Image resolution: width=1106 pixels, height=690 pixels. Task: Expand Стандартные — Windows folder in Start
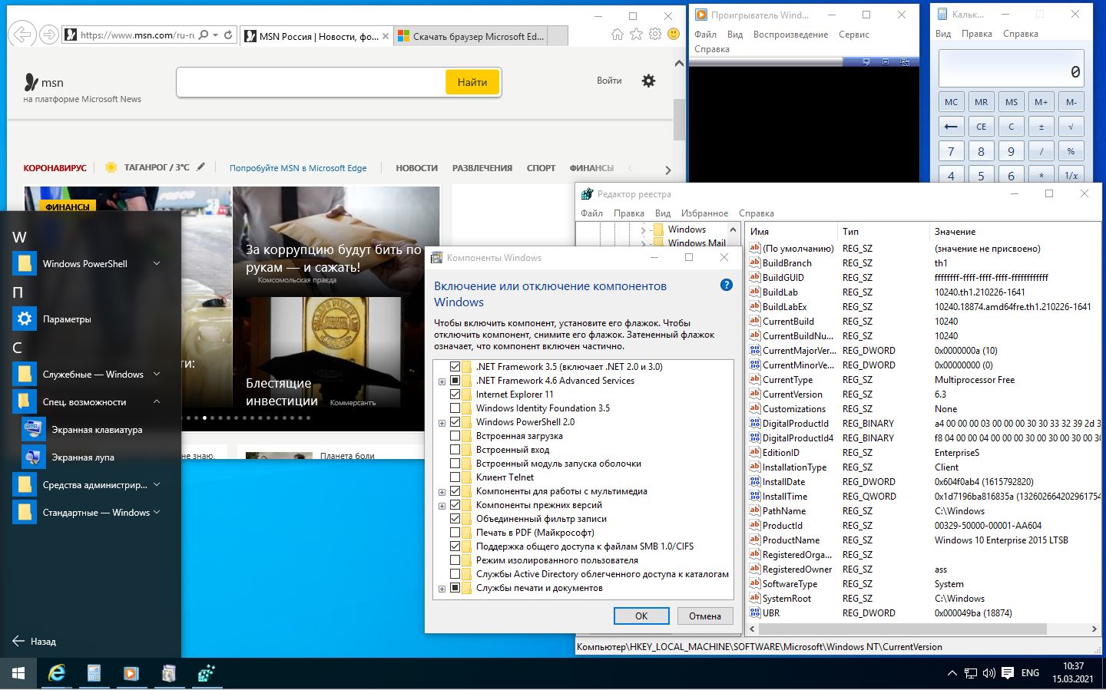(x=157, y=512)
